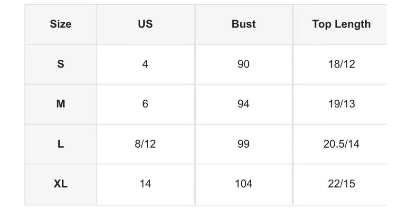Select the XL size row label

point(60,184)
